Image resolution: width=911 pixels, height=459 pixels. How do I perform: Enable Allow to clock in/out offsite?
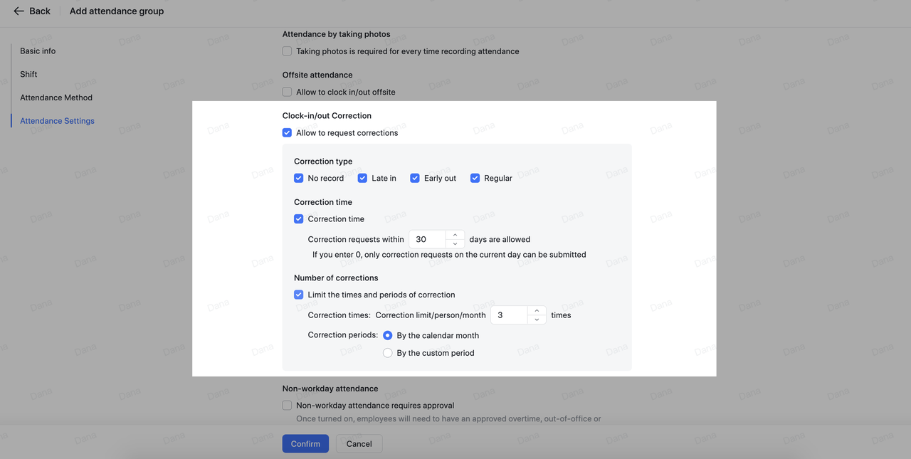point(287,92)
